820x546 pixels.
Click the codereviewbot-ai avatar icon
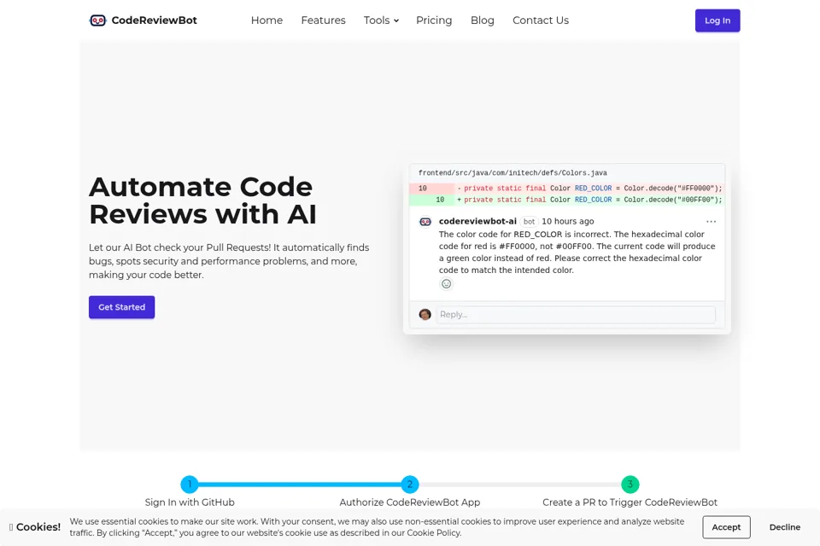click(425, 222)
